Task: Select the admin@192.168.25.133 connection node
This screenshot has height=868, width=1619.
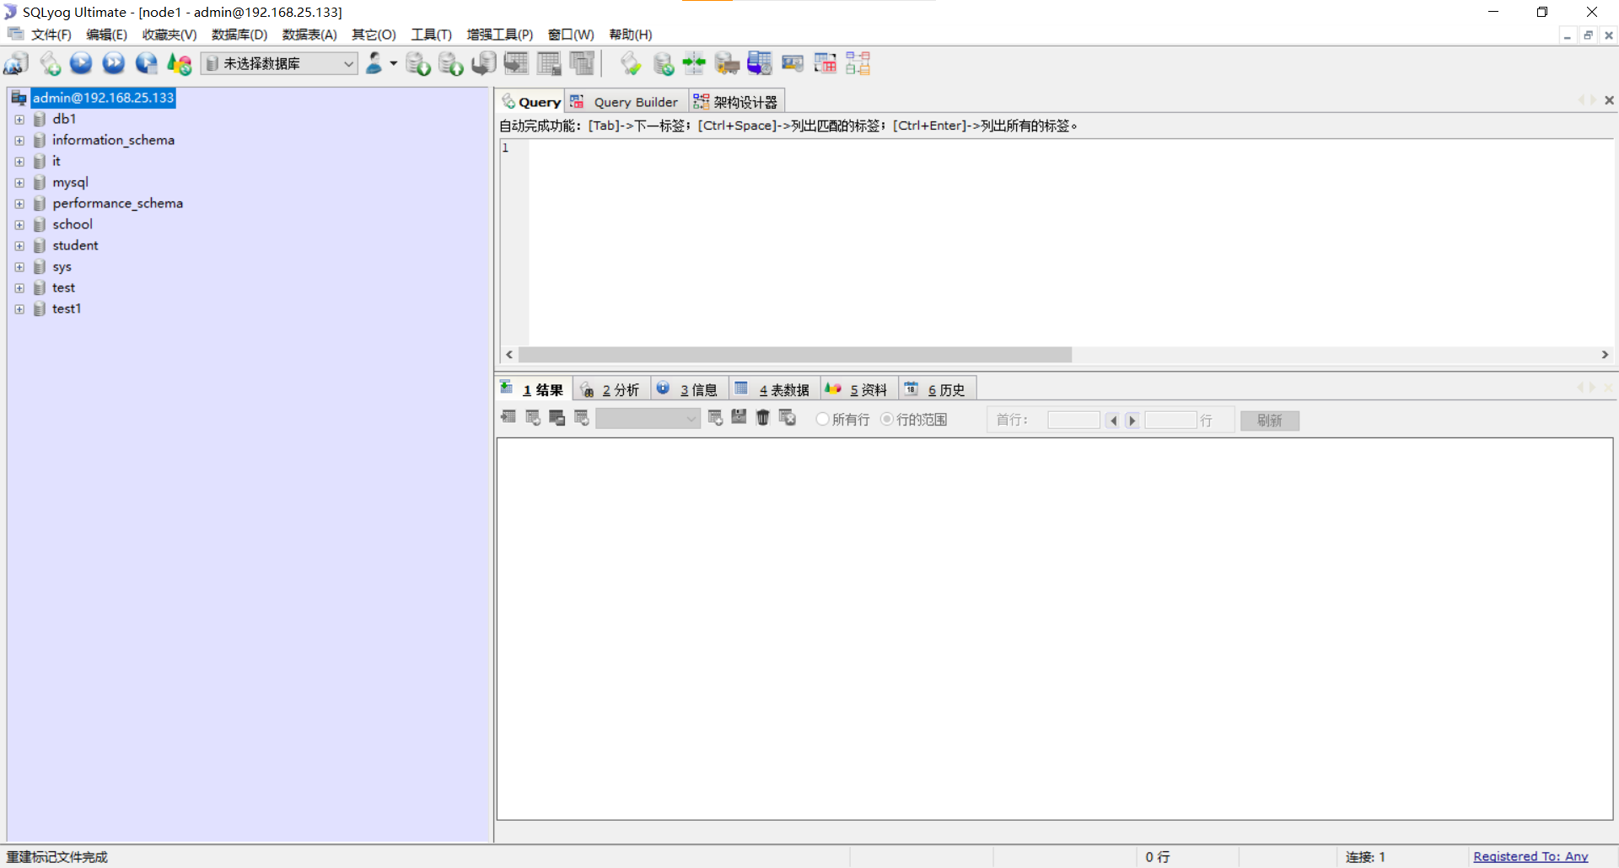Action: (104, 98)
